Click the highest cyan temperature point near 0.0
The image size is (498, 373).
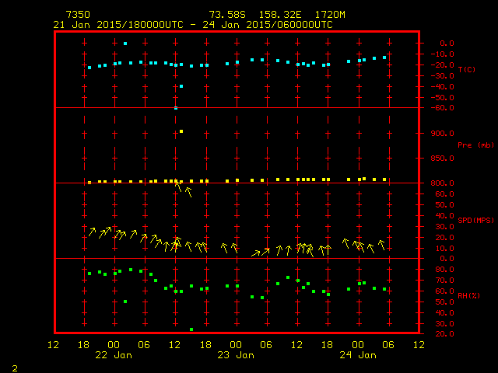125,44
